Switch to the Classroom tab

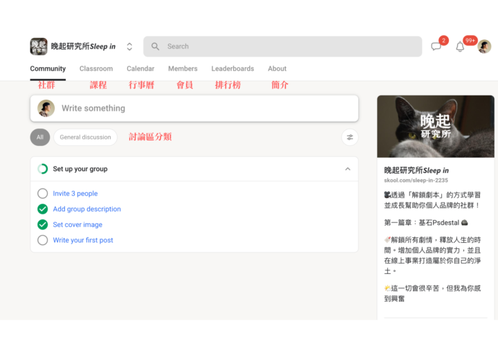pyautogui.click(x=96, y=68)
